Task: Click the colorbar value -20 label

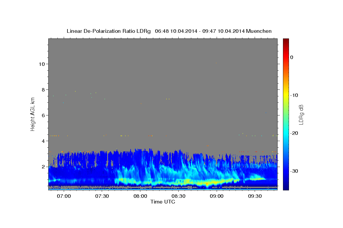Action: pos(294,133)
